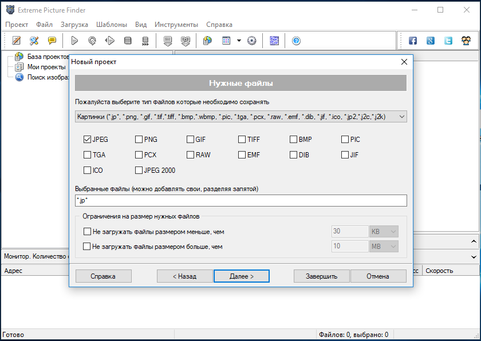
Task: Click the stop-all icon with small arrows
Action: click(145, 41)
